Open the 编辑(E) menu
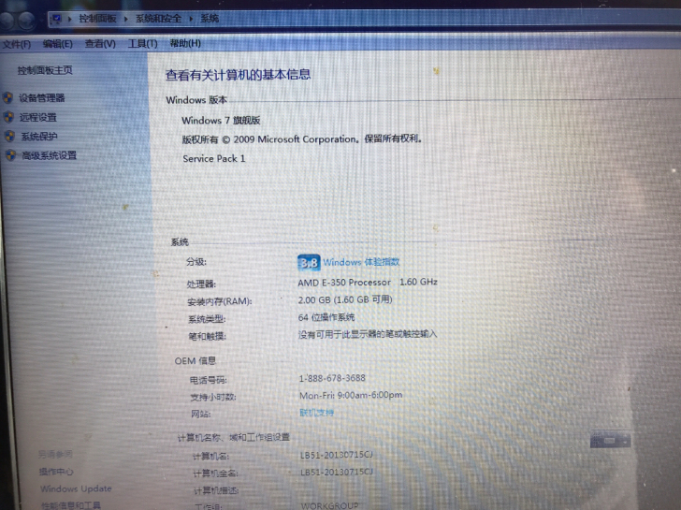Image resolution: width=681 pixels, height=510 pixels. coord(58,44)
